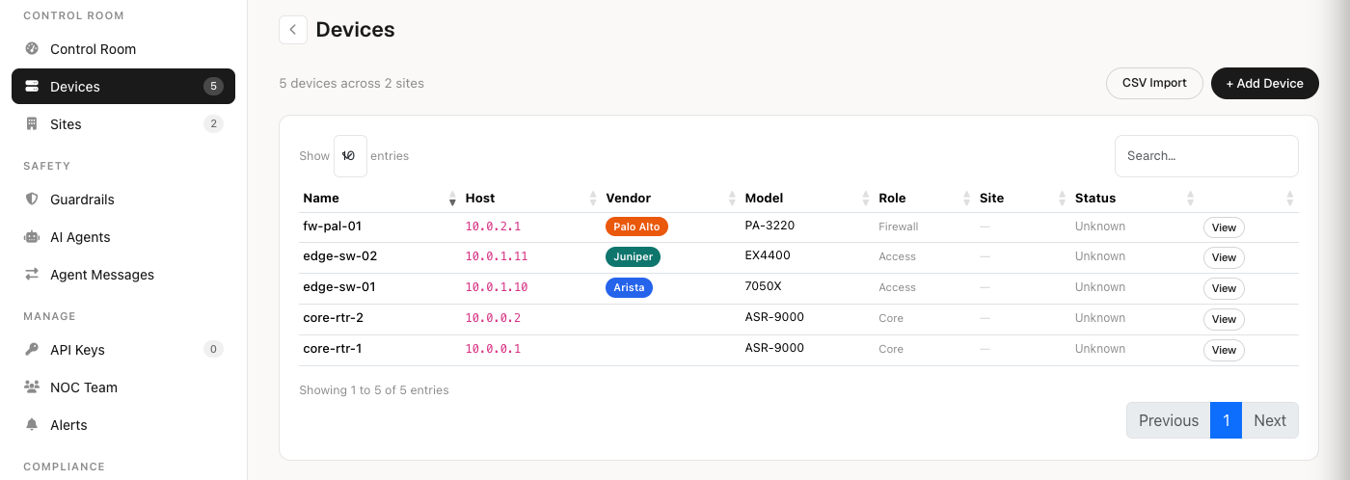This screenshot has width=1350, height=480.
Task: Click the API Keys count badge 0
Action: pos(213,350)
